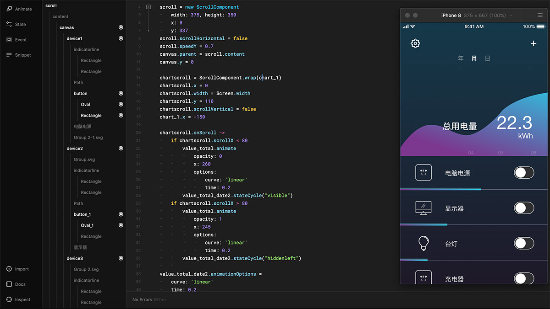Open the Snippet list icon
Viewport: 550px width, 309px height.
[x=9, y=55]
